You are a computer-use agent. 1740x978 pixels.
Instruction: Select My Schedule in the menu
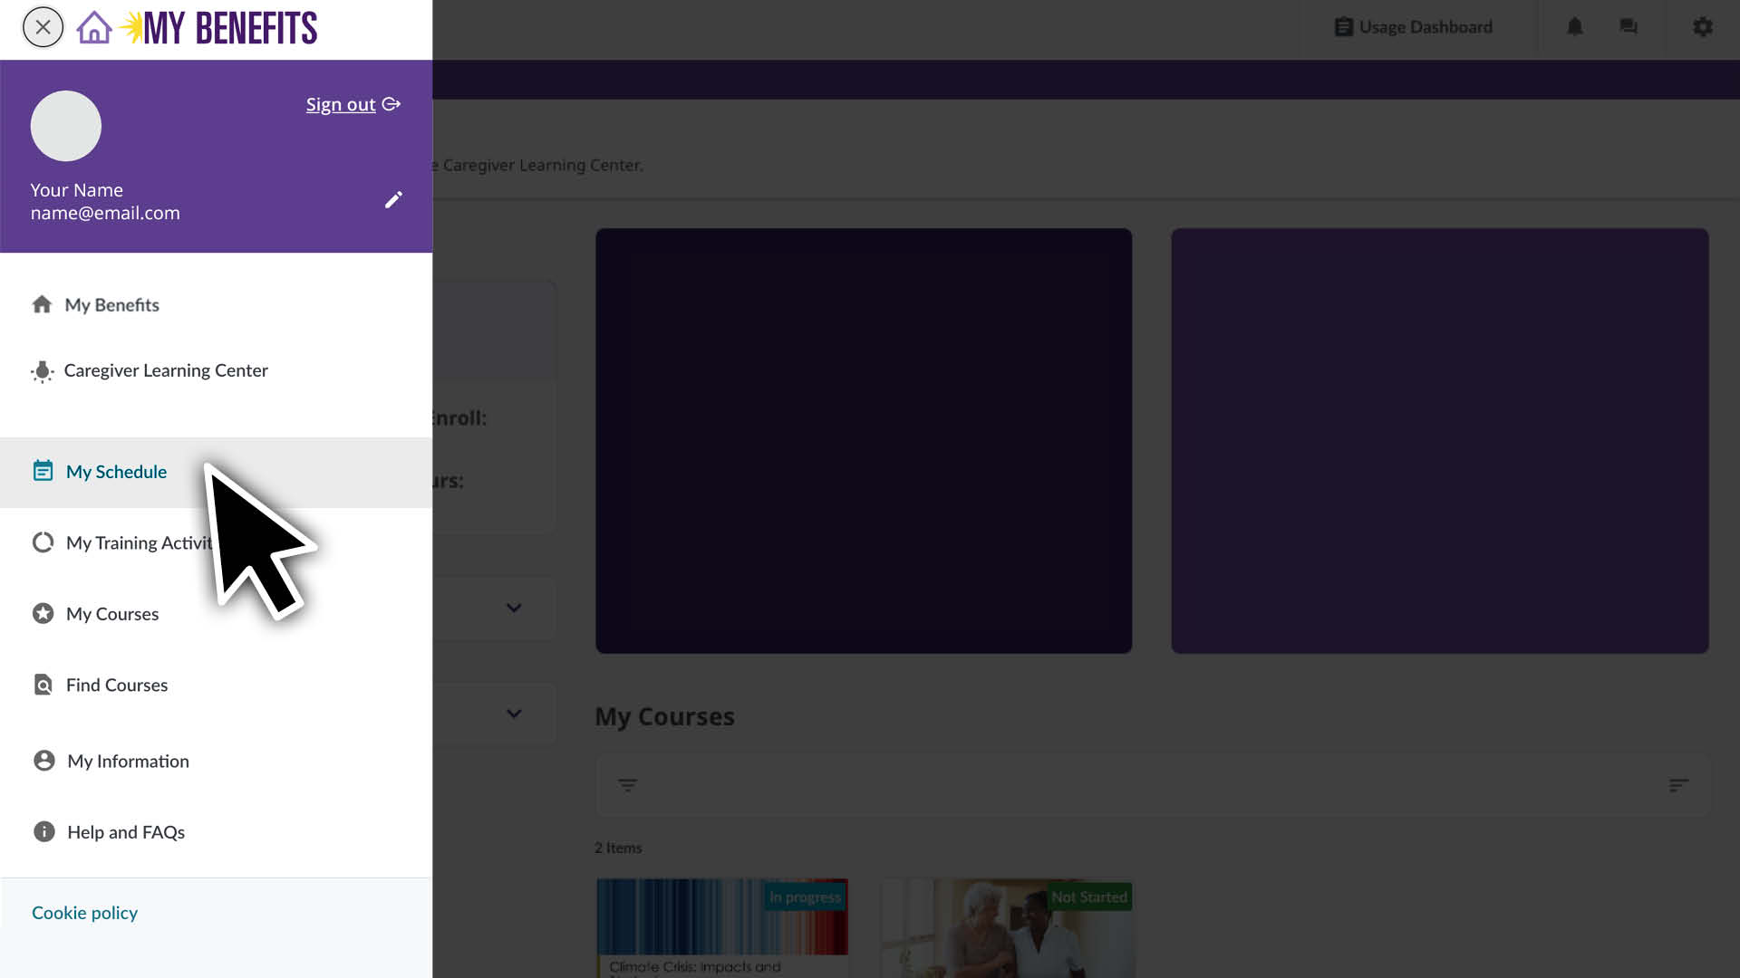(x=116, y=472)
